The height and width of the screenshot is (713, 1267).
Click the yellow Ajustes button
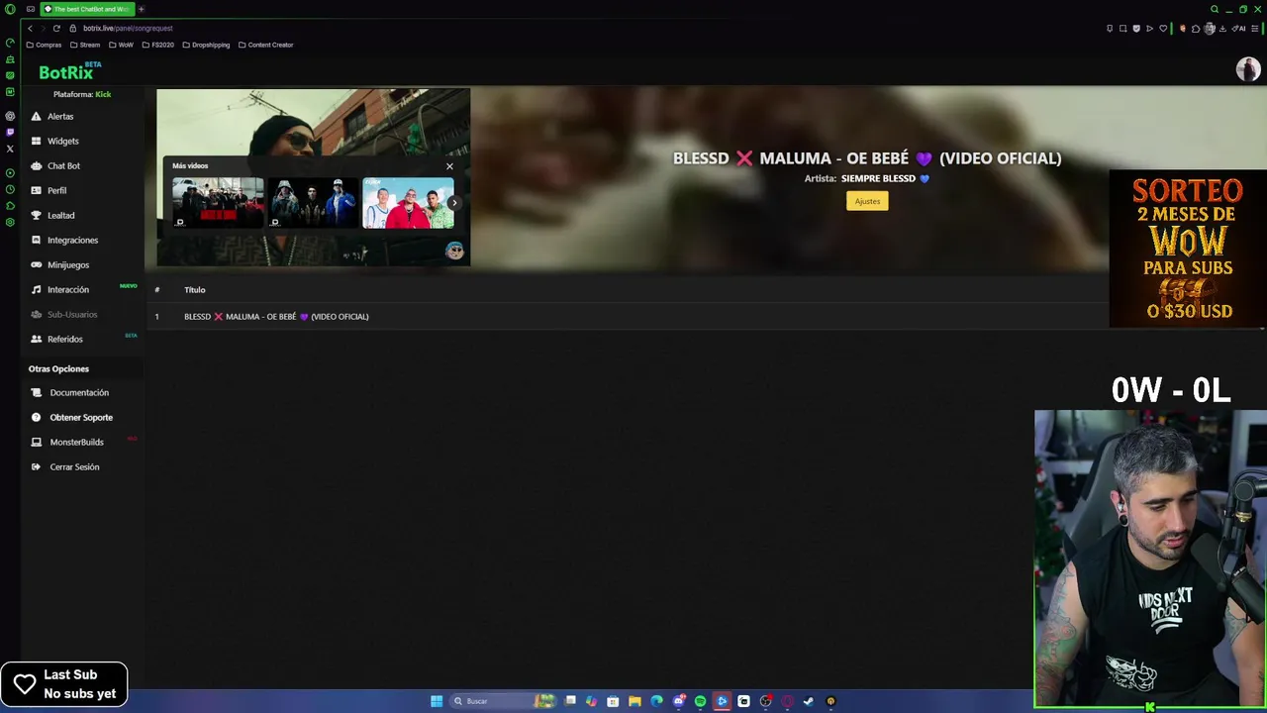(867, 201)
